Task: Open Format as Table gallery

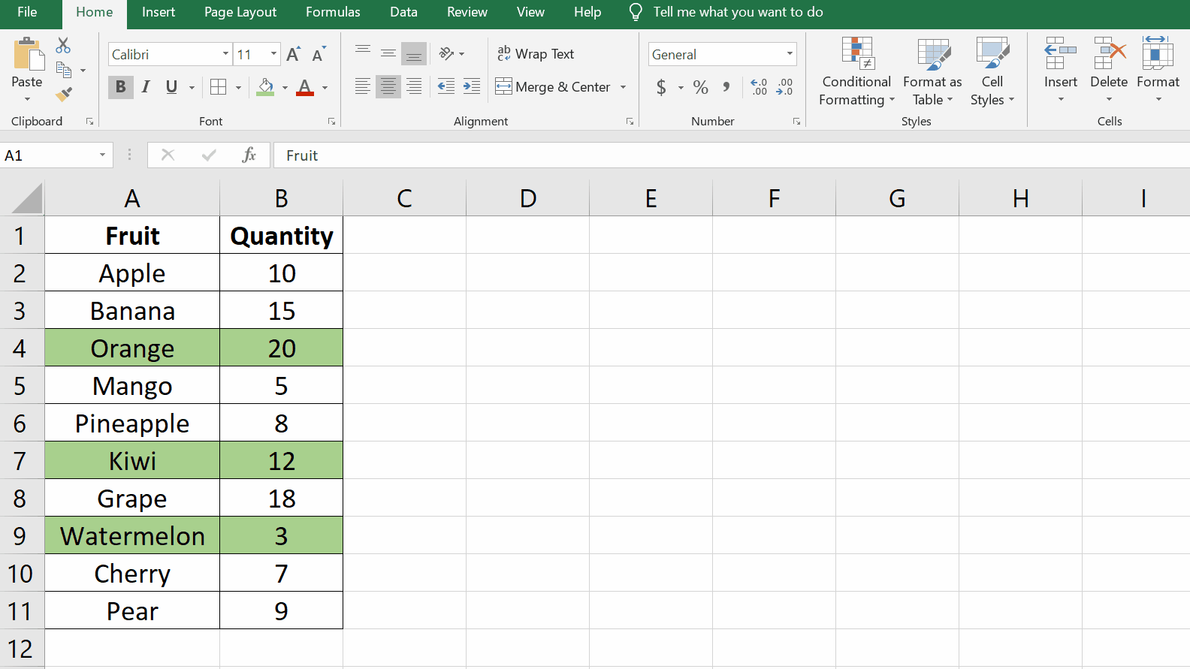Action: click(932, 72)
